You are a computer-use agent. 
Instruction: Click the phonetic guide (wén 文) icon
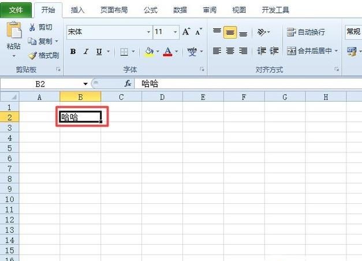[x=192, y=51]
